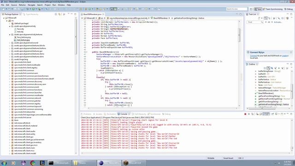Click the Open Perspective icon

pyautogui.click(x=251, y=9)
